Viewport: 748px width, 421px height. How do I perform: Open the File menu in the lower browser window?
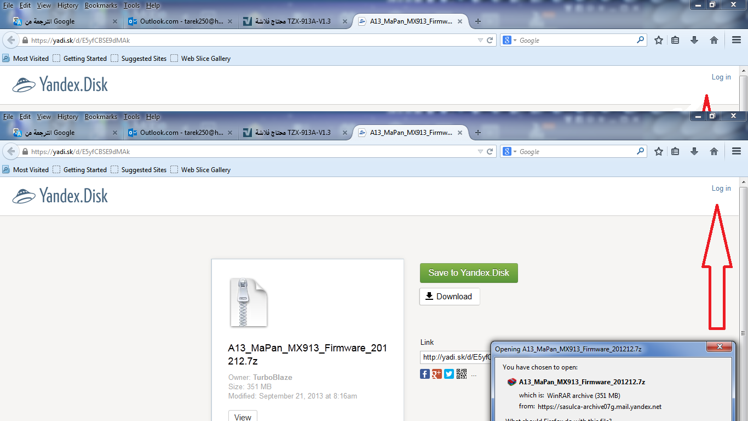[8, 117]
